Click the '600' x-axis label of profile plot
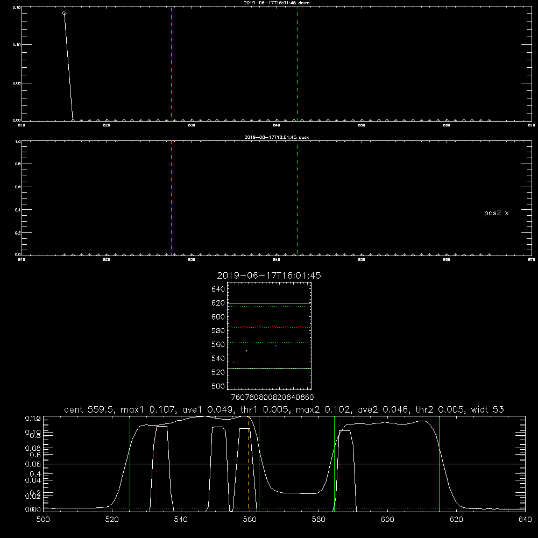Image resolution: width=538 pixels, height=538 pixels. 387,520
